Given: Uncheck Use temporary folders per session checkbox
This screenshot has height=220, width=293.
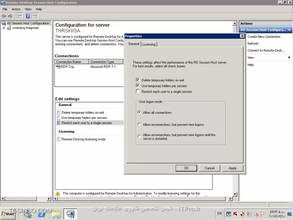Looking at the screenshot, I should 138,86.
